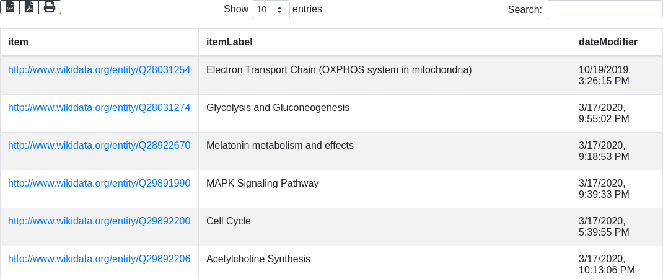Focus the Search input field
The image size is (663, 279).
604,9
